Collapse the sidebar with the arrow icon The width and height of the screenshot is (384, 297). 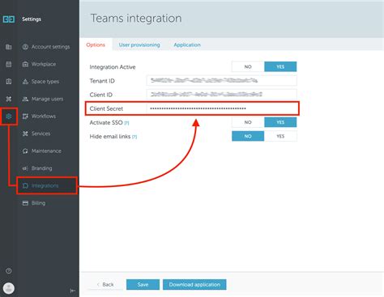[x=73, y=291]
